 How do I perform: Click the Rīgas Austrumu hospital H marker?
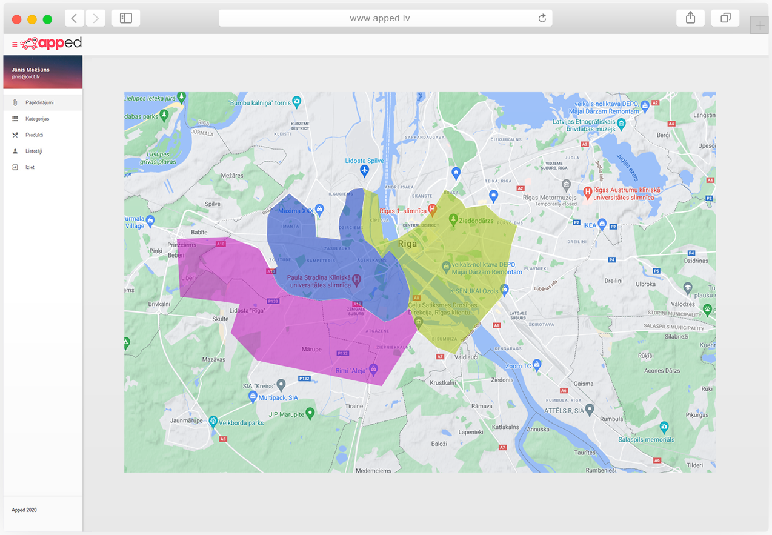(587, 193)
